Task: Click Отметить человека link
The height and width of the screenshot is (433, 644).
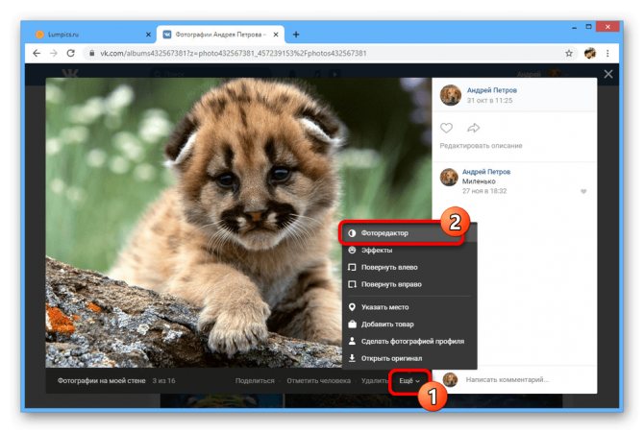Action: click(319, 381)
